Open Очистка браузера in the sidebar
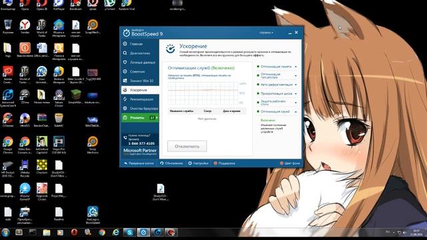 pyautogui.click(x=139, y=109)
